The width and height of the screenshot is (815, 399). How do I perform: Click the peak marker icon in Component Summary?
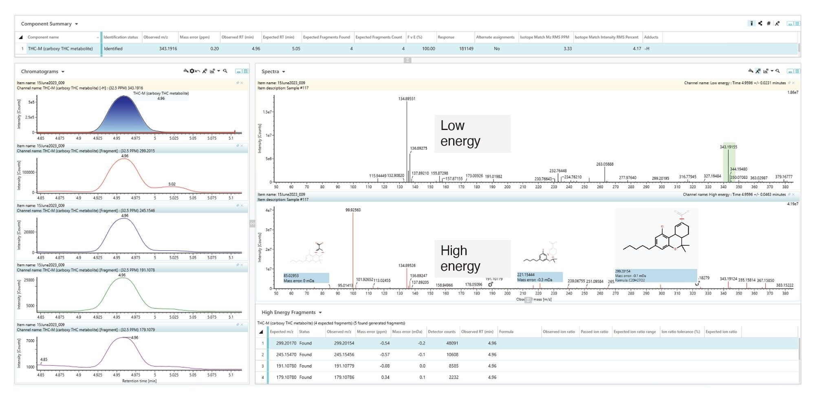coord(777,23)
